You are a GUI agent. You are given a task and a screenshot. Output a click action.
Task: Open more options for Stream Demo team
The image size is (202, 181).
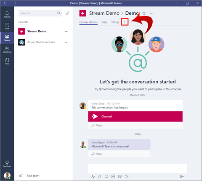coord(66,31)
